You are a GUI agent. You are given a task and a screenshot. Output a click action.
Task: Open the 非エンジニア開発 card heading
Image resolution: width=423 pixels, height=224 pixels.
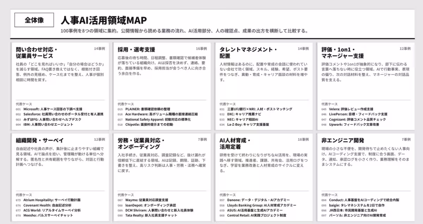pyautogui.click(x=343, y=140)
